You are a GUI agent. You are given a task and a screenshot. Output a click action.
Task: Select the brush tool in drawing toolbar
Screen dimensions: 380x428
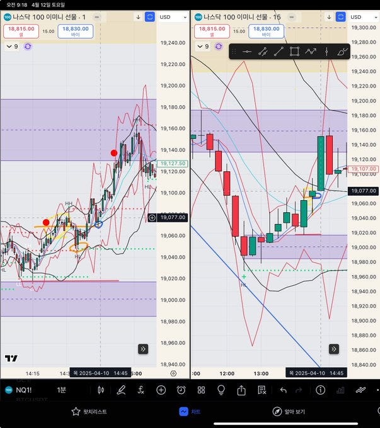(342, 52)
